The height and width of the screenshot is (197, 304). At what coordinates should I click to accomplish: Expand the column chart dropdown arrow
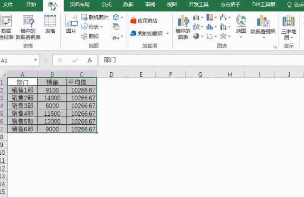coord(202,18)
